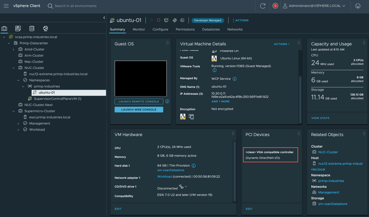Click the Guest OS card drag handle

(x=168, y=43)
